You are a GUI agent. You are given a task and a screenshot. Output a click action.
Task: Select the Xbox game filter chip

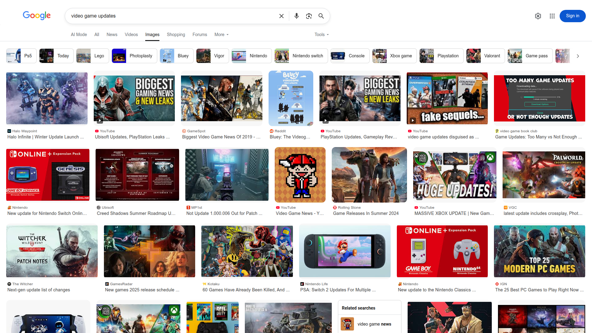pos(394,56)
